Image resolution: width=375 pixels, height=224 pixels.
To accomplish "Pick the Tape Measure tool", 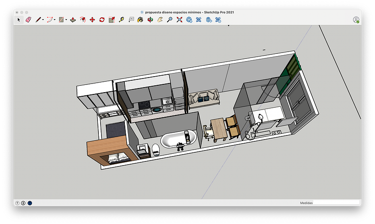I will [122, 20].
